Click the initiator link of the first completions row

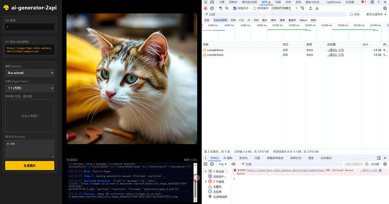click(x=336, y=50)
